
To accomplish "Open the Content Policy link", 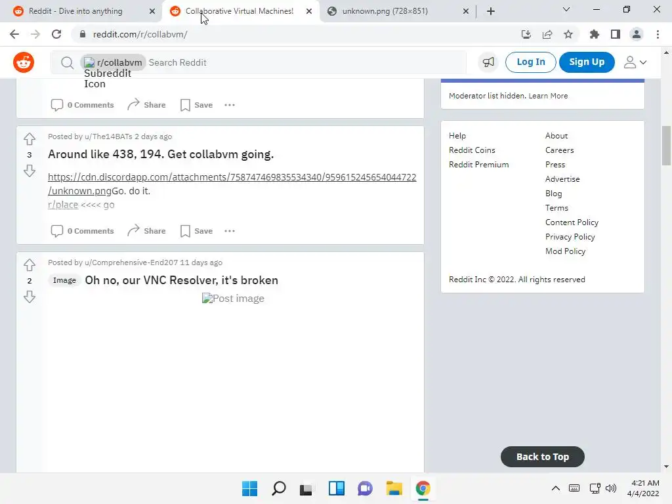I will click(572, 222).
